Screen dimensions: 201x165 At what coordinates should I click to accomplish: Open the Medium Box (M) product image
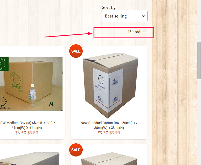31,84
